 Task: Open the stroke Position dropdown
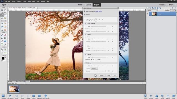pyautogui.click(x=94, y=68)
